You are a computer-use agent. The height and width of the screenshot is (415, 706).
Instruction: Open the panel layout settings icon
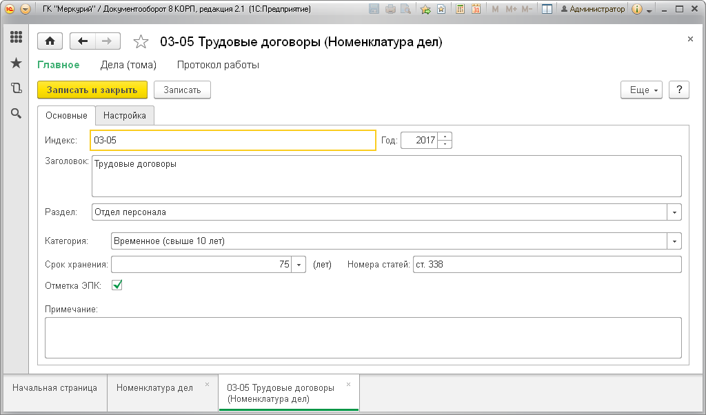tap(547, 9)
